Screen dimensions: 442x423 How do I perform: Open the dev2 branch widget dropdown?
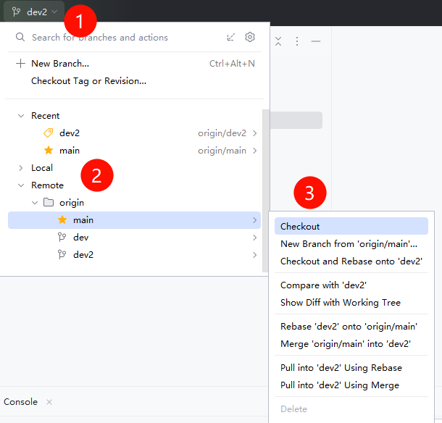click(34, 12)
